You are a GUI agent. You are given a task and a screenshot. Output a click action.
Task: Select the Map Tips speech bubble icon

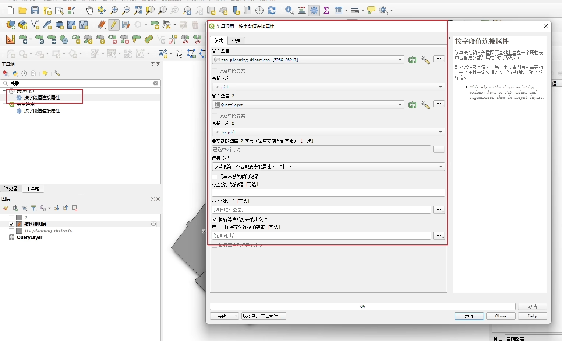[x=371, y=11]
